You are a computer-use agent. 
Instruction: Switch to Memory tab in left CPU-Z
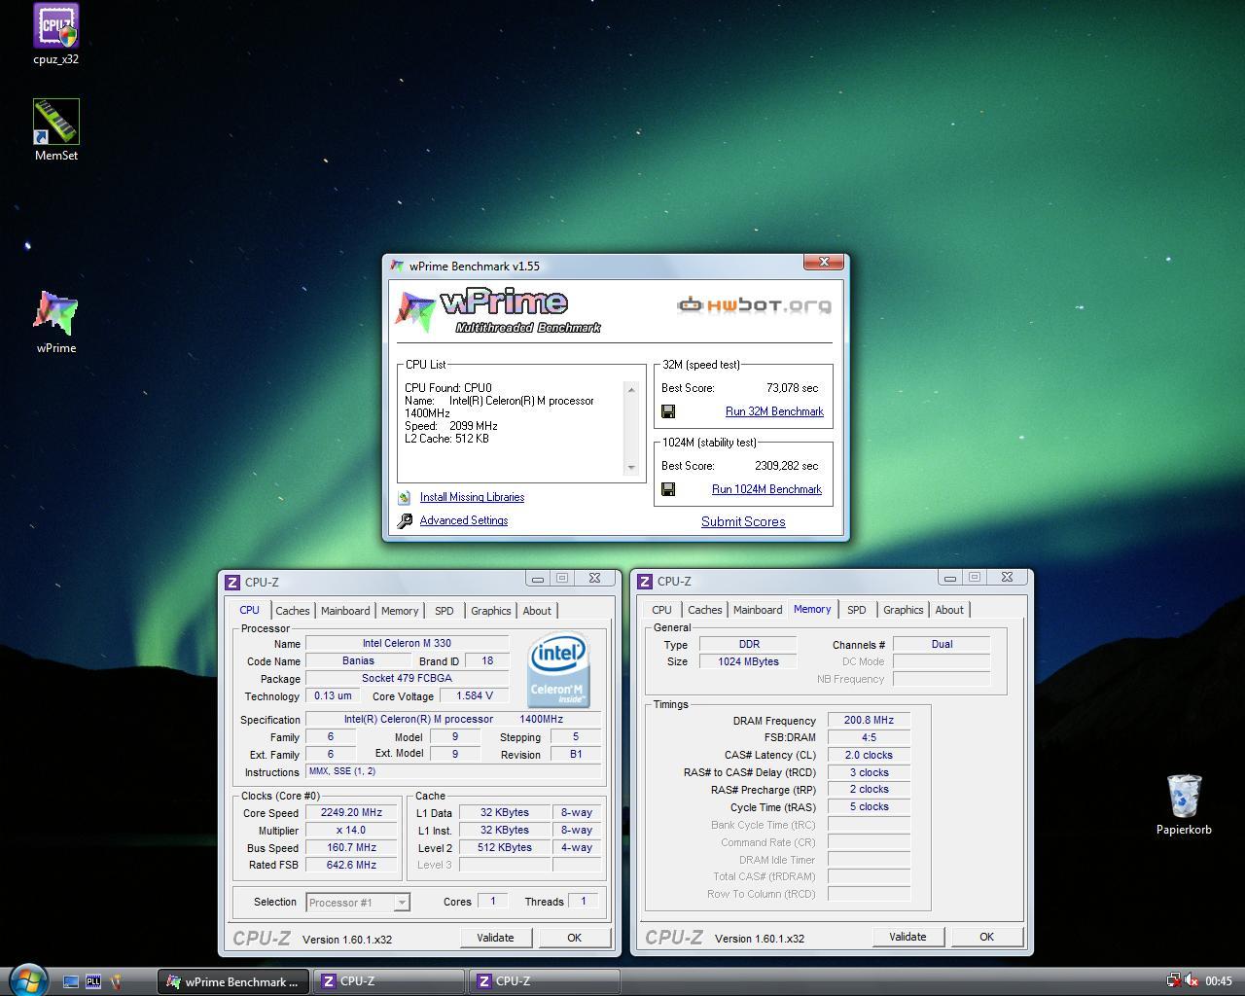pyautogui.click(x=400, y=611)
